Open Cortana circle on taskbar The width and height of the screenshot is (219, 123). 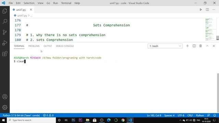pyautogui.click(x=59, y=120)
